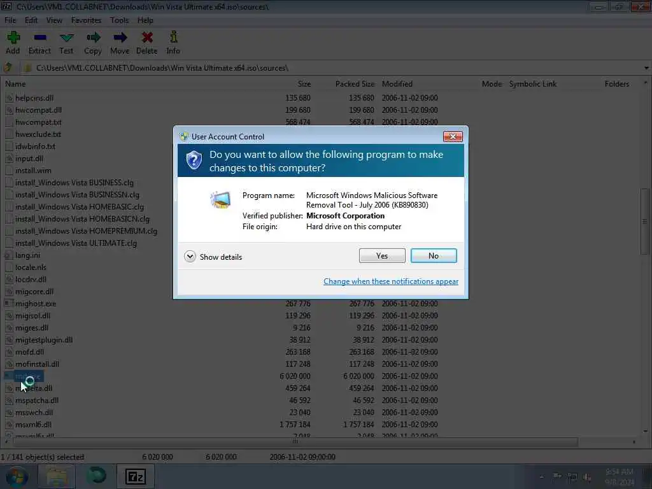
Task: Click Yes in User Account Control
Action: [382, 256]
